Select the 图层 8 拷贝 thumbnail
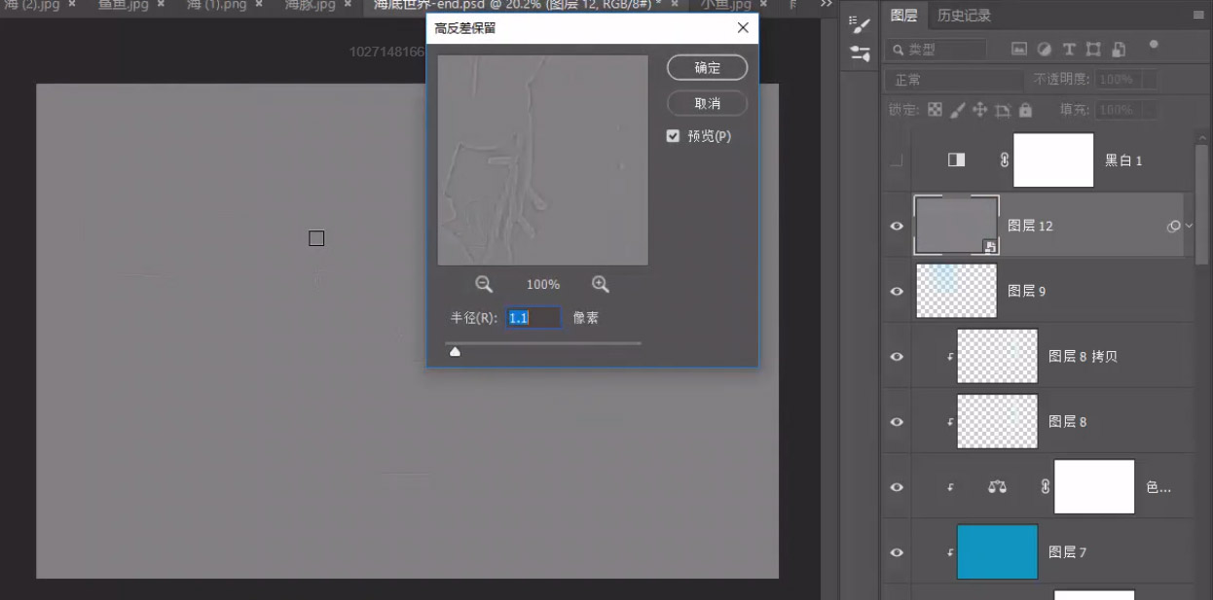Viewport: 1213px width, 600px height. [997, 356]
